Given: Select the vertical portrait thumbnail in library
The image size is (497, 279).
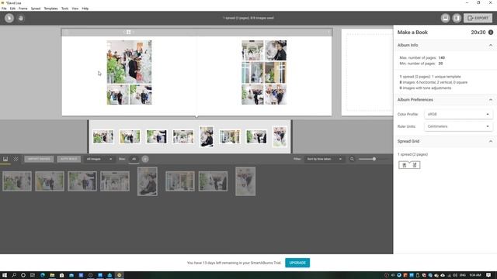Looking at the screenshot, I should pos(148,181).
